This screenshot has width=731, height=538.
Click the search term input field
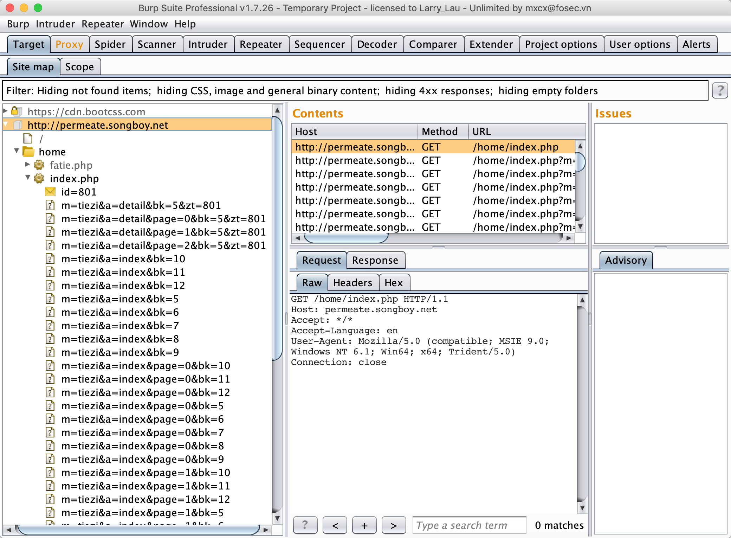(469, 525)
